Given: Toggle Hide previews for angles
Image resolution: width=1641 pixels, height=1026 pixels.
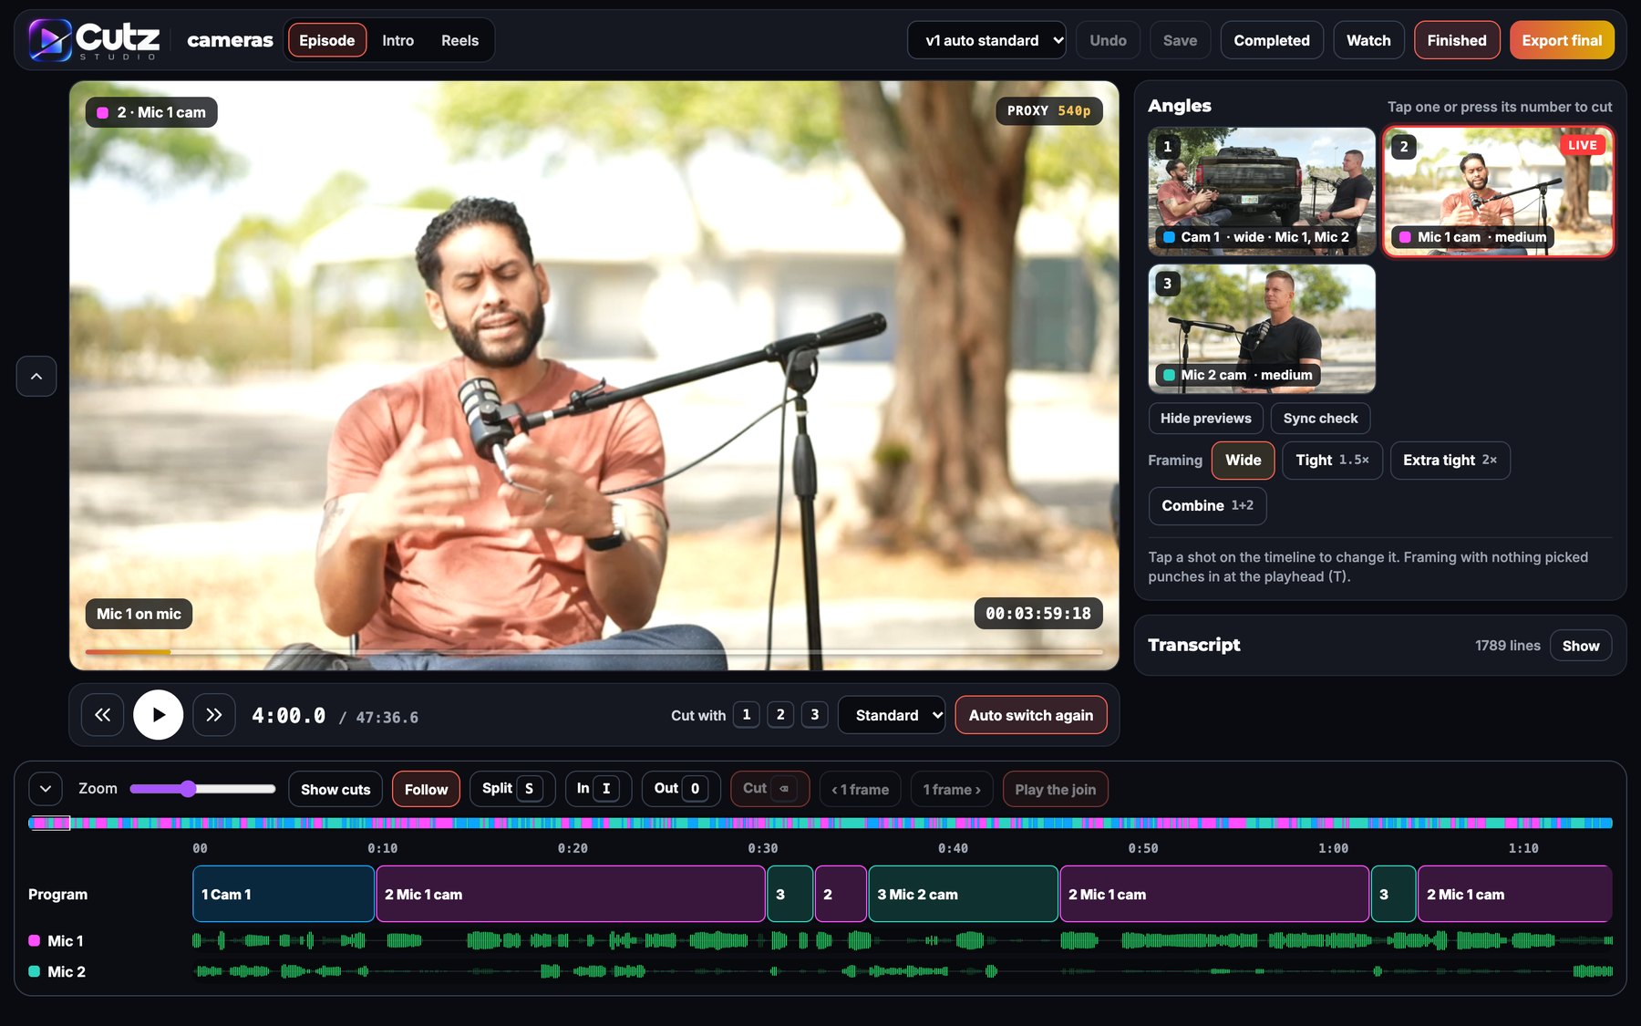Looking at the screenshot, I should pos(1205,418).
